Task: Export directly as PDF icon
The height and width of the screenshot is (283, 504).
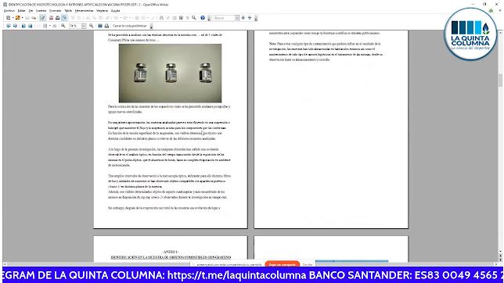Action: [x=52, y=18]
